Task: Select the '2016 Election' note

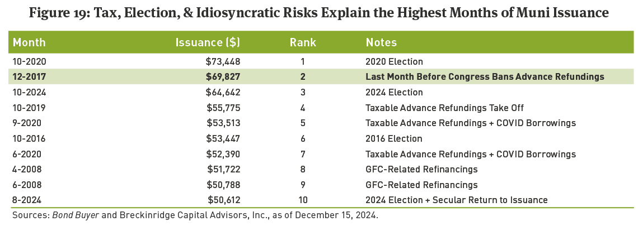Action: 394,138
